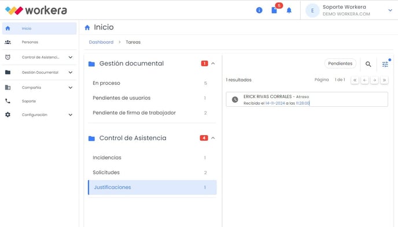The image size is (398, 227).
Task: Open Soporte in sidebar
Action: pos(39,101)
